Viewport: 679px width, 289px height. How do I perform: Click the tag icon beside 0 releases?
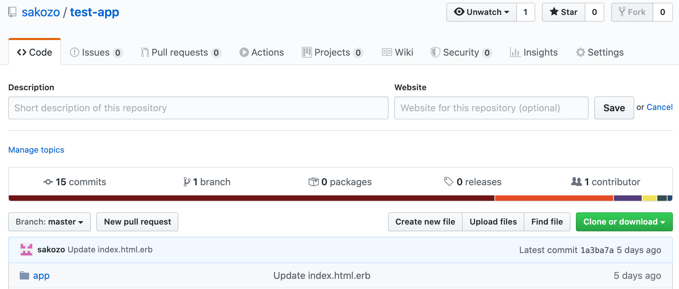tap(448, 182)
